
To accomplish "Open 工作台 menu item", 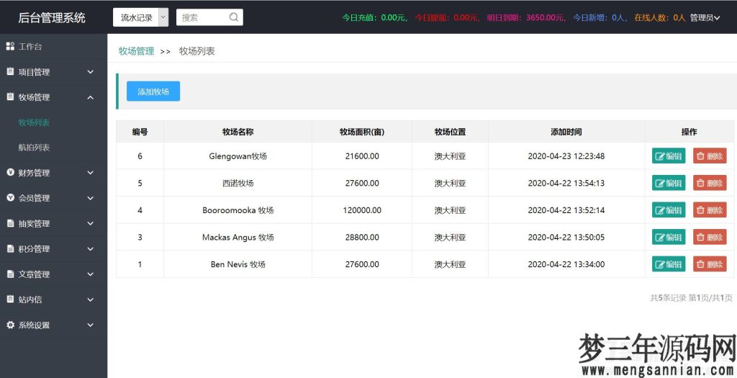I will point(30,46).
